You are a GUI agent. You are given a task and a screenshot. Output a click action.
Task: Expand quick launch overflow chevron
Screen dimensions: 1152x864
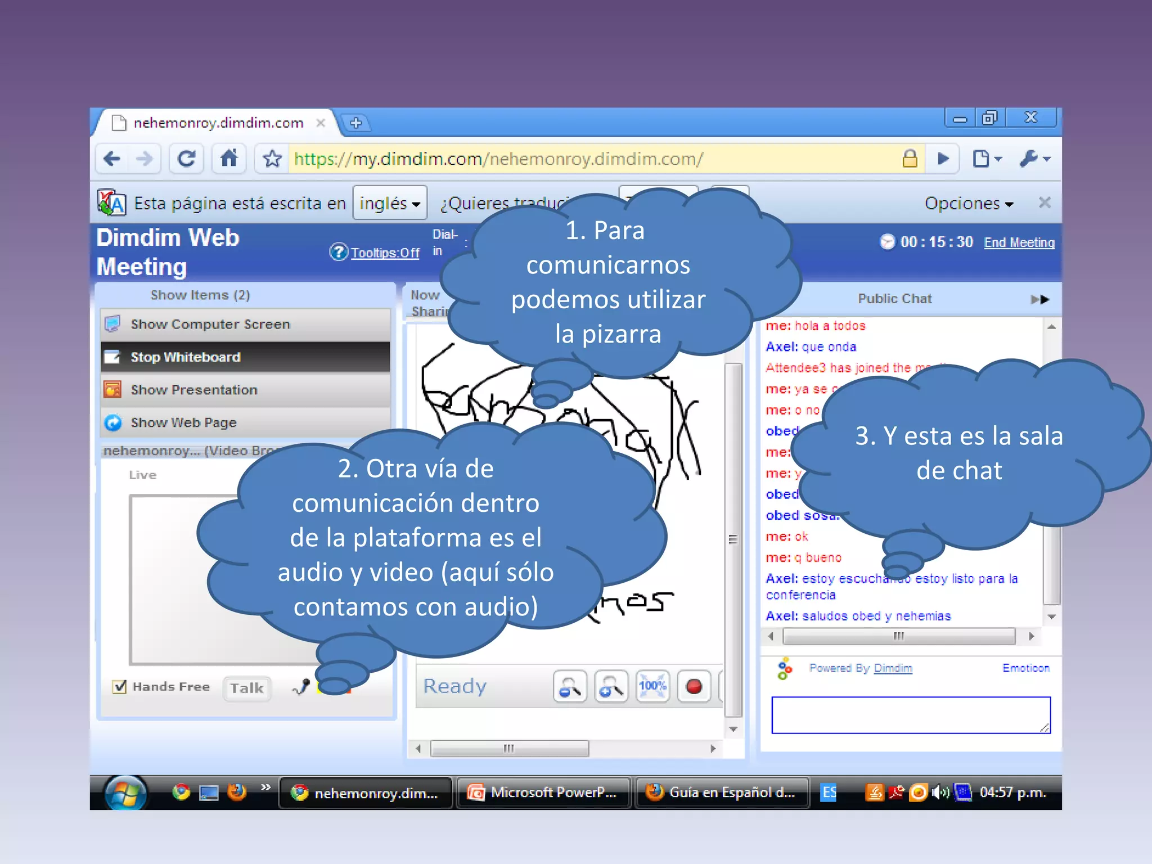(265, 787)
